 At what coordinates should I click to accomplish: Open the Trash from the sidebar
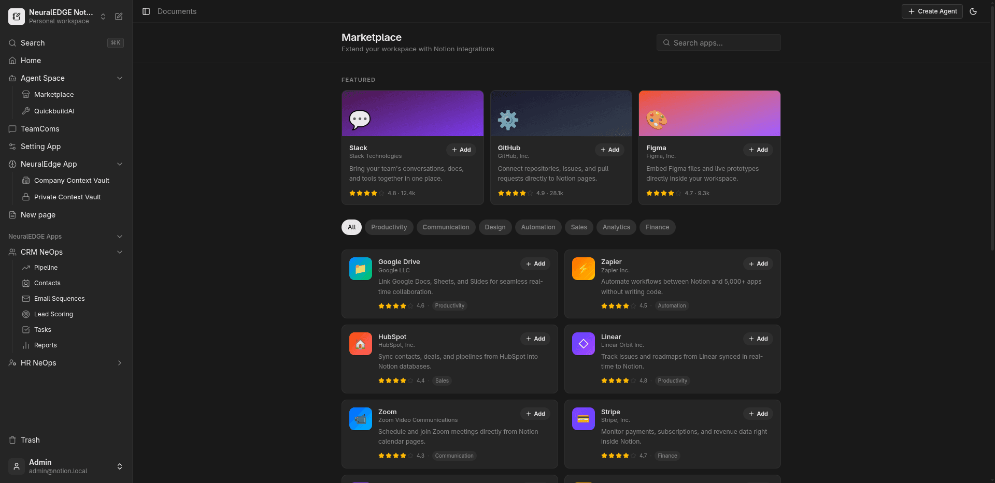point(30,440)
